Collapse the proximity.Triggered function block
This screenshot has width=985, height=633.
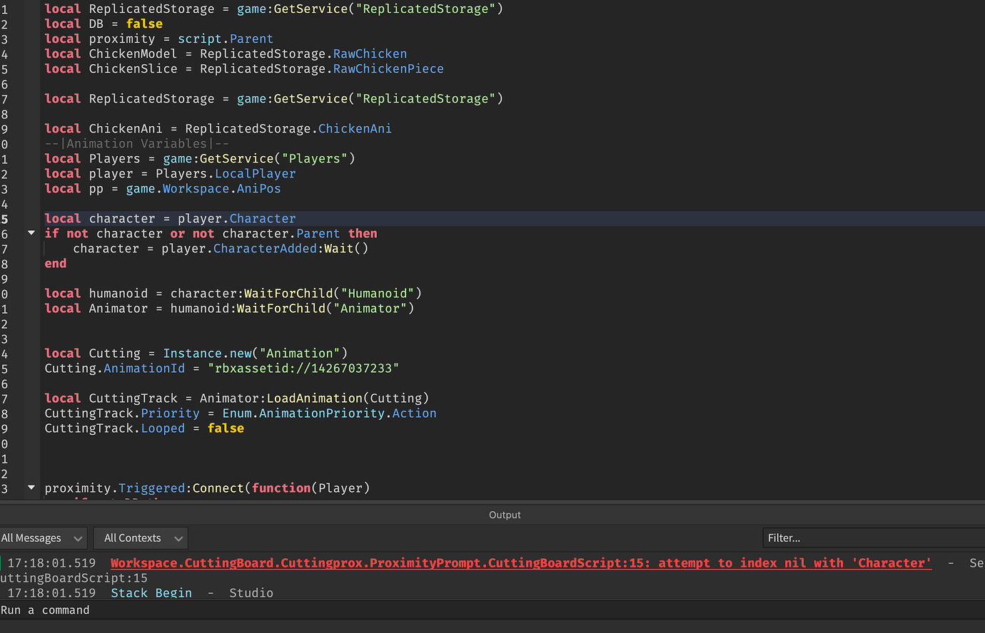point(31,488)
